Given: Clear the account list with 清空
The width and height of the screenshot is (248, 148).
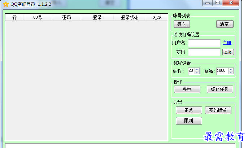Looking at the screenshot, I should pyautogui.click(x=225, y=24).
